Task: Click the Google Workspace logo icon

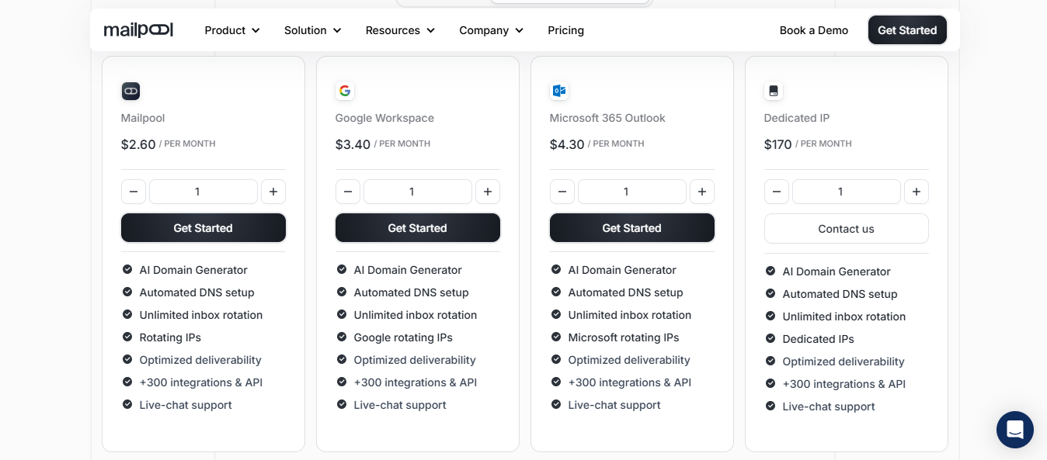Action: pos(345,91)
